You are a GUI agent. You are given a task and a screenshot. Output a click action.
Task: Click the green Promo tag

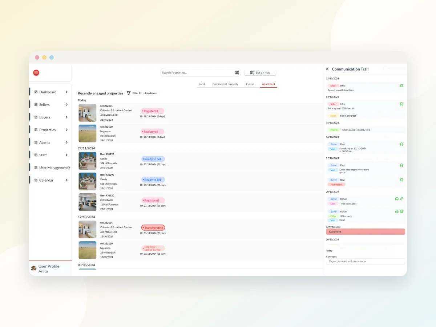click(334, 130)
